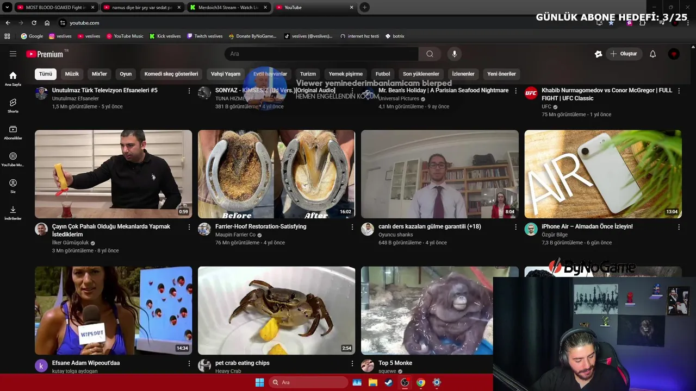This screenshot has width=696, height=391.
Task: Open more options for pet crab eating chips
Action: (x=352, y=363)
